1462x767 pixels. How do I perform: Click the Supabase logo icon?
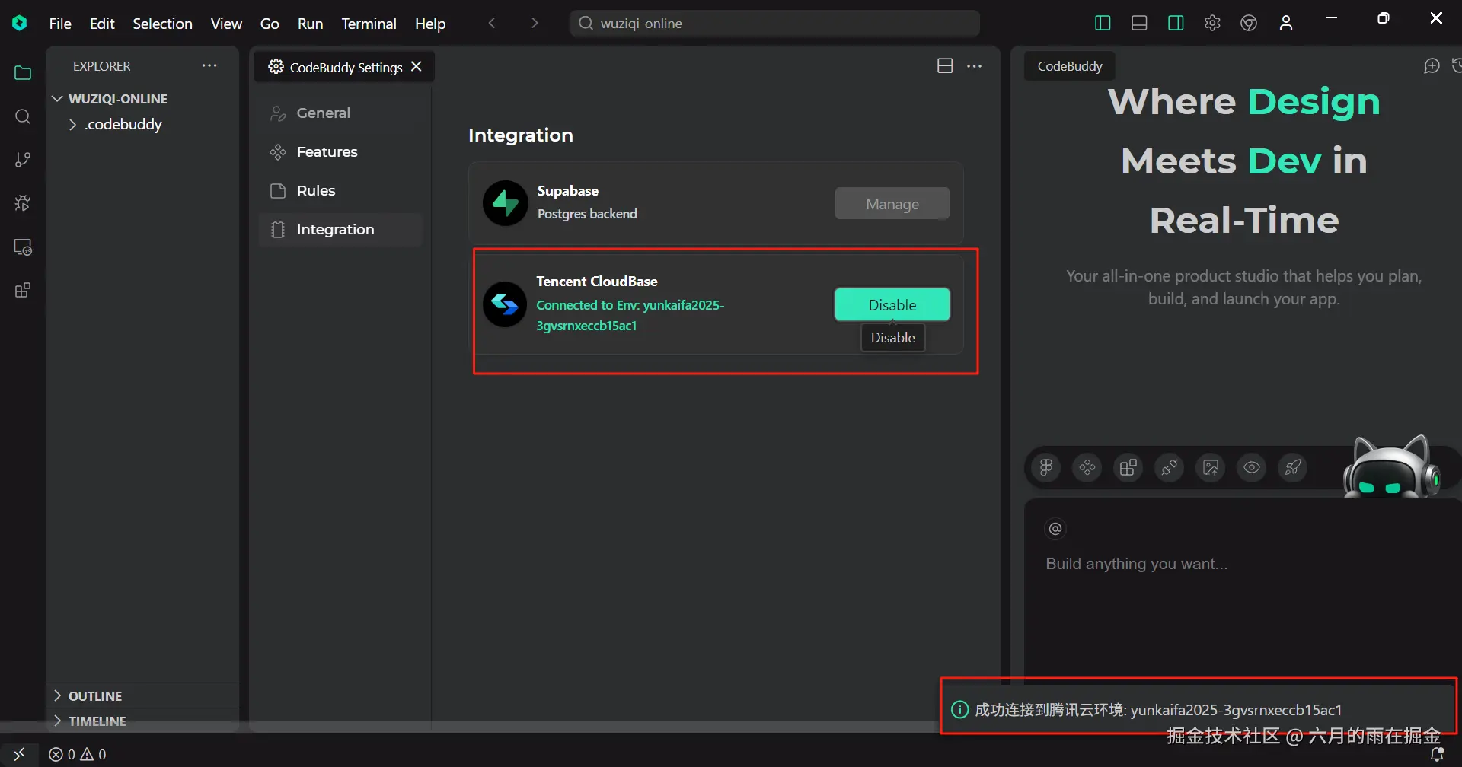click(506, 203)
